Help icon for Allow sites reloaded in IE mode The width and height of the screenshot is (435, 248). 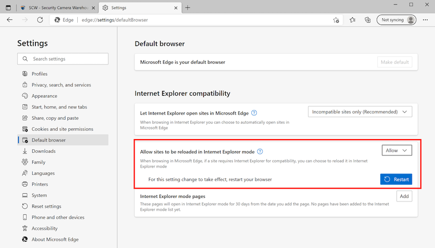(x=260, y=151)
